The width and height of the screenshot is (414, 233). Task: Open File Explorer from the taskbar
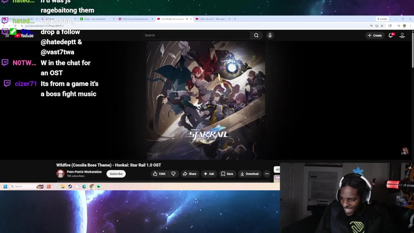coord(63,186)
